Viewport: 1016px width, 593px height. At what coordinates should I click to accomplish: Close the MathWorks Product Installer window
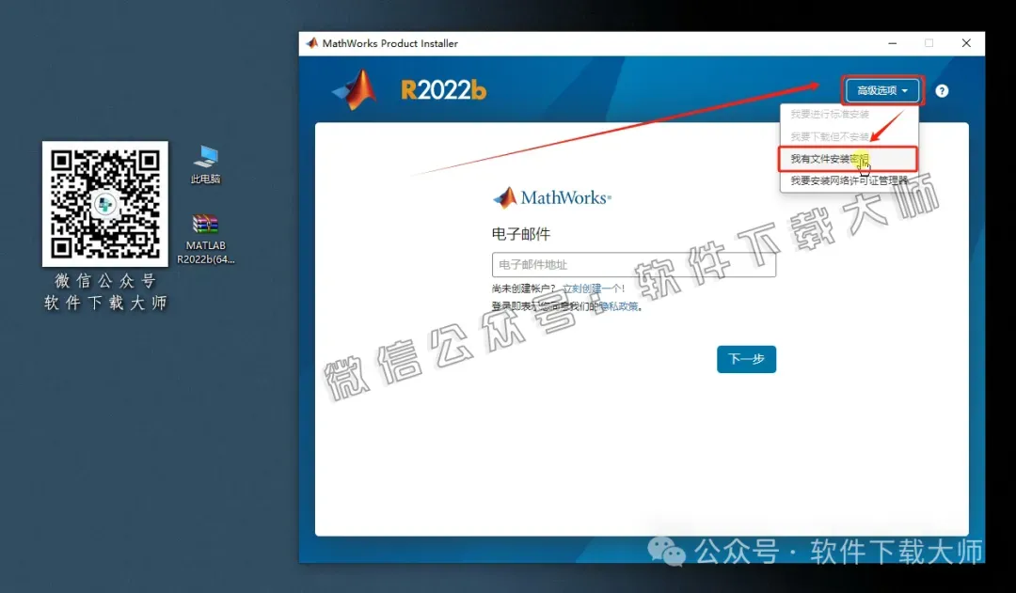point(966,43)
